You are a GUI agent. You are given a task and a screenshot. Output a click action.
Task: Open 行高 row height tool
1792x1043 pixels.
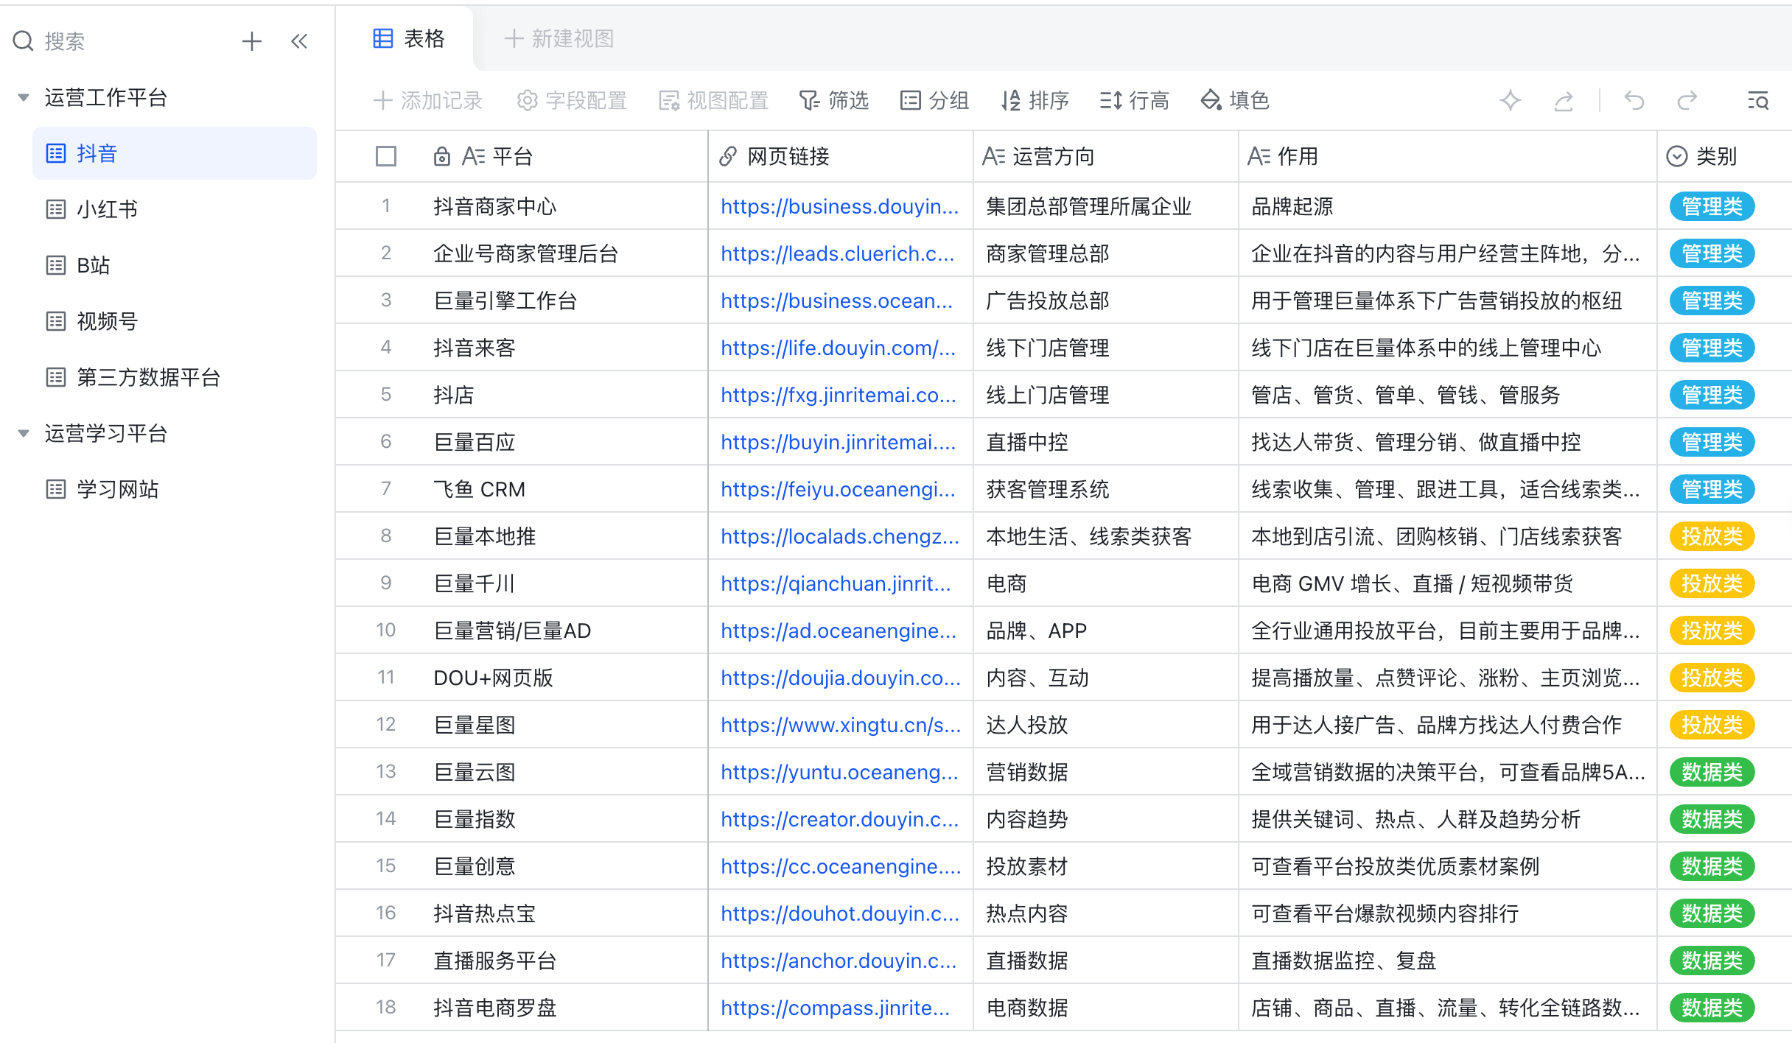click(x=1135, y=100)
